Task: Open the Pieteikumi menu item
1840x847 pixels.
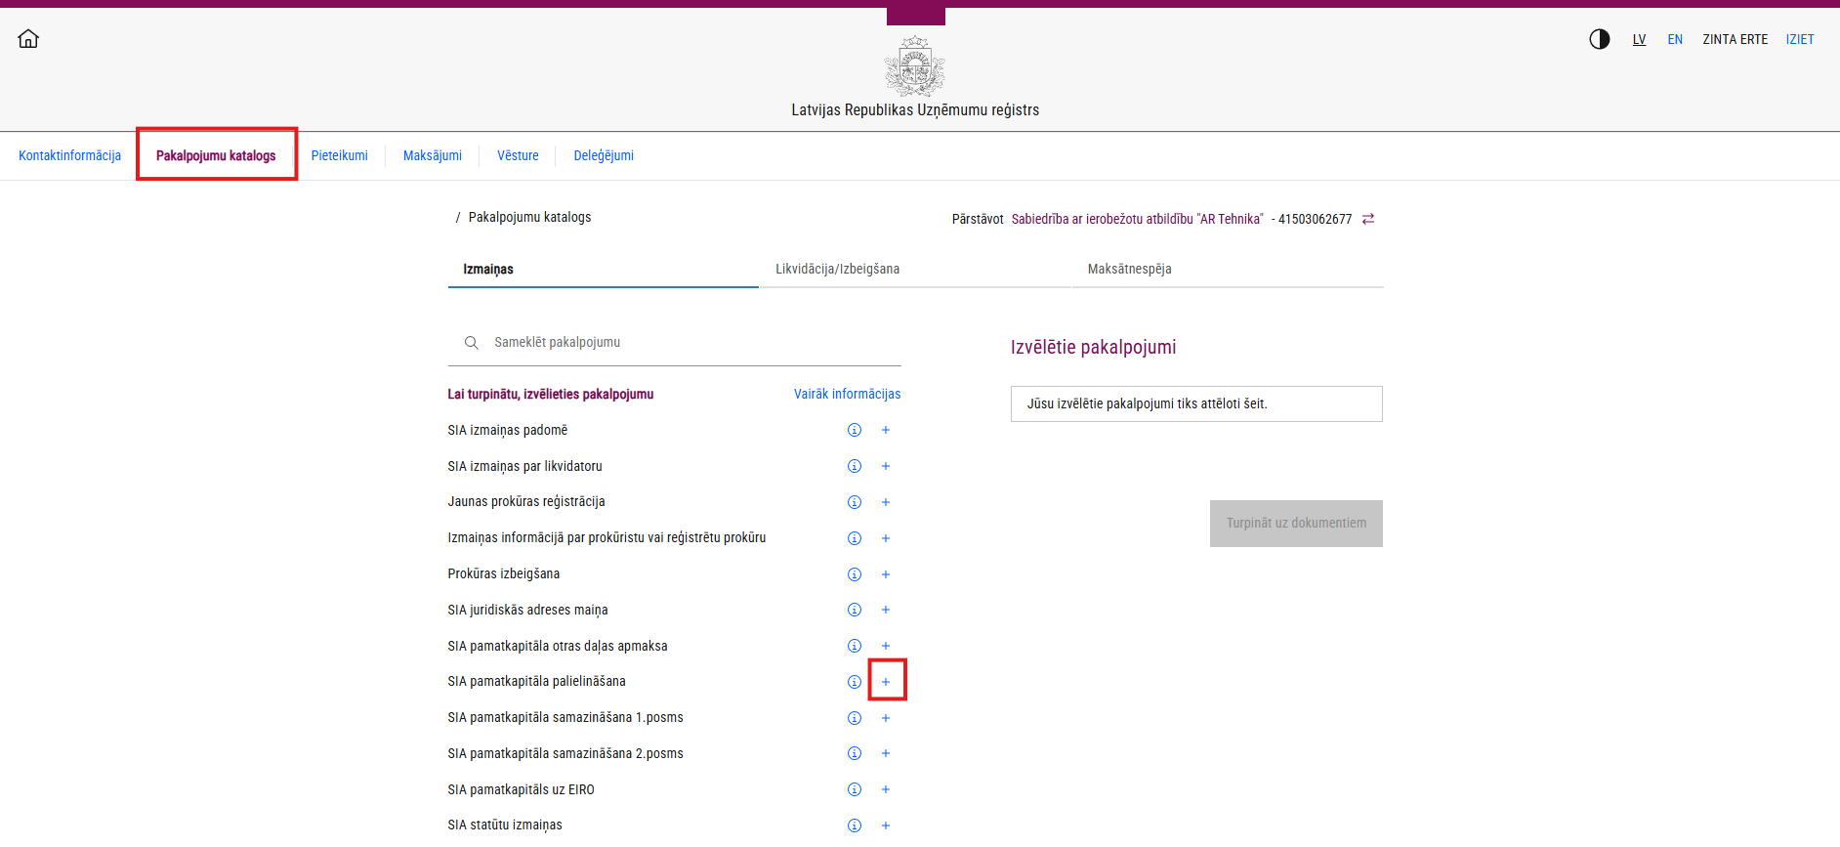Action: [339, 155]
